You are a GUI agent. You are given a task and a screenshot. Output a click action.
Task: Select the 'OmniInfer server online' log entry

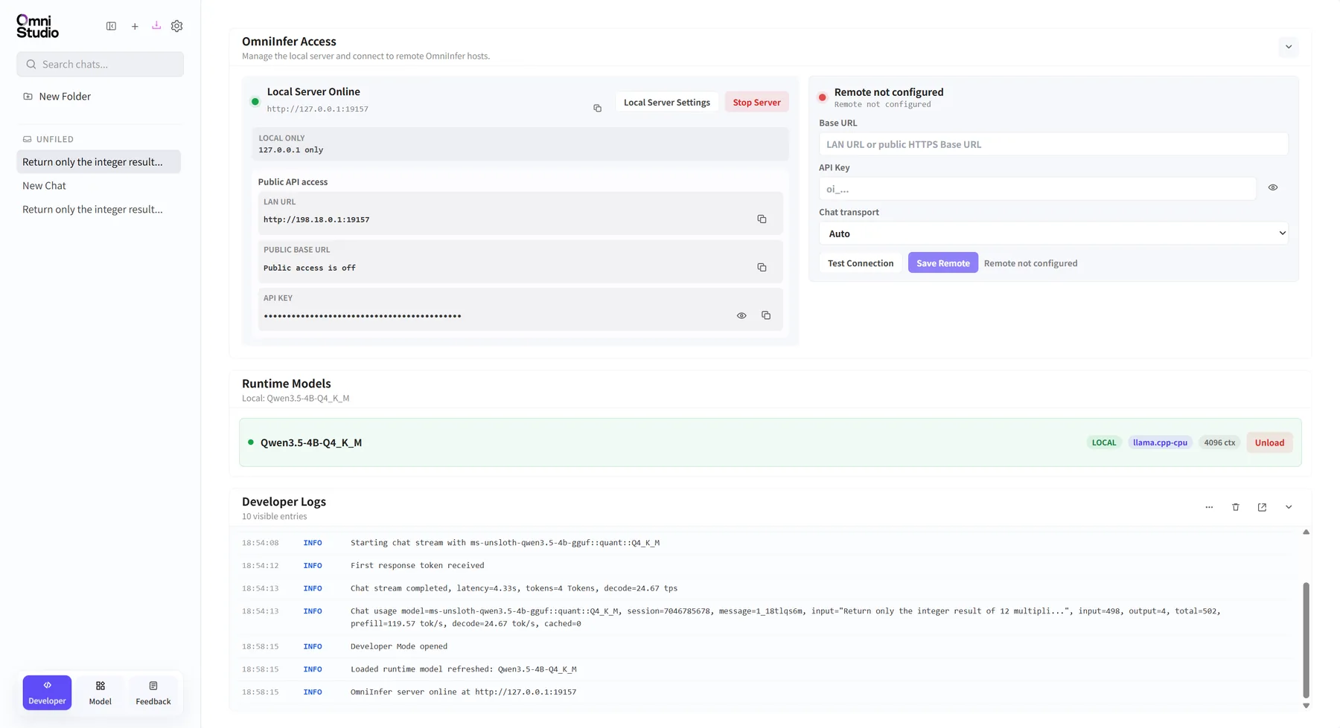click(767, 692)
